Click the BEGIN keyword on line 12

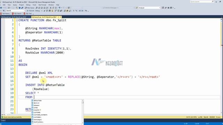pyautogui.click(x=23, y=65)
